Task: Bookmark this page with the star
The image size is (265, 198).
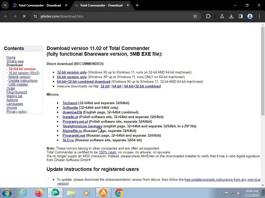Action: coord(195,16)
